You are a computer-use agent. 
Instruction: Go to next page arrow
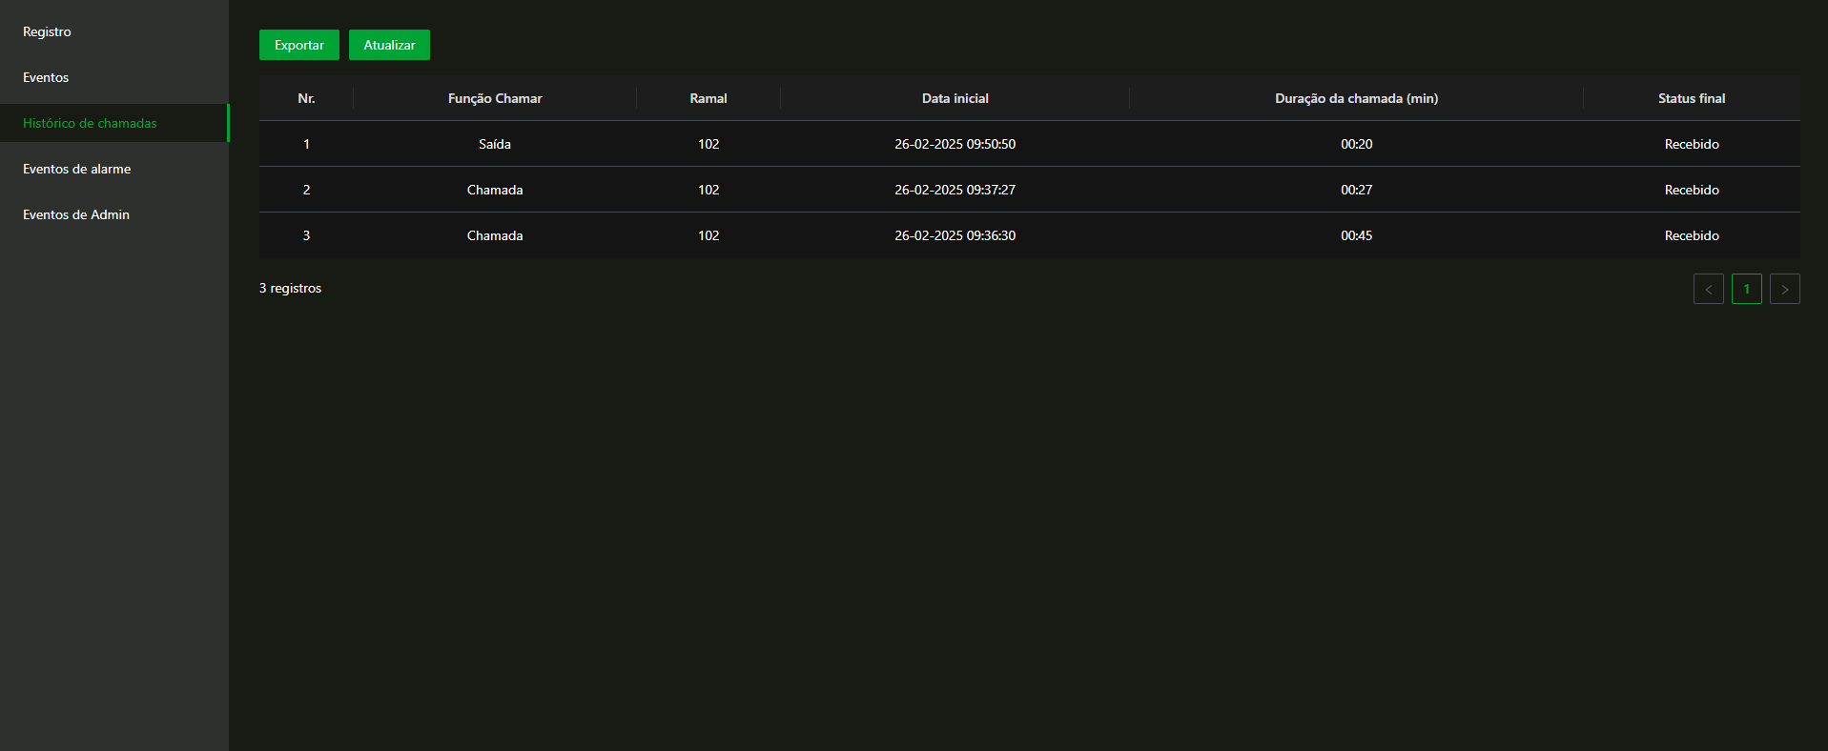pyautogui.click(x=1785, y=289)
